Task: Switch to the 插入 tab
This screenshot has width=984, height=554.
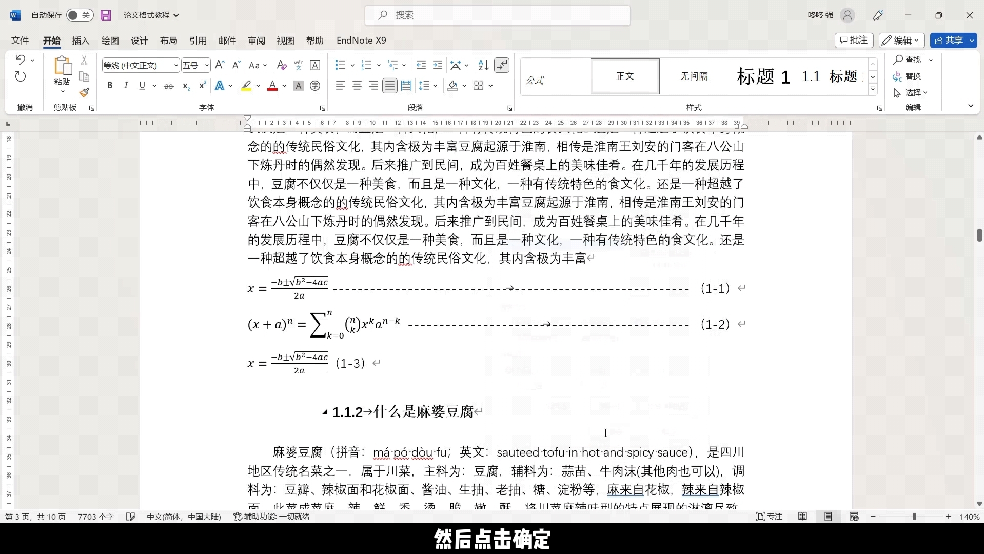Action: 81,41
